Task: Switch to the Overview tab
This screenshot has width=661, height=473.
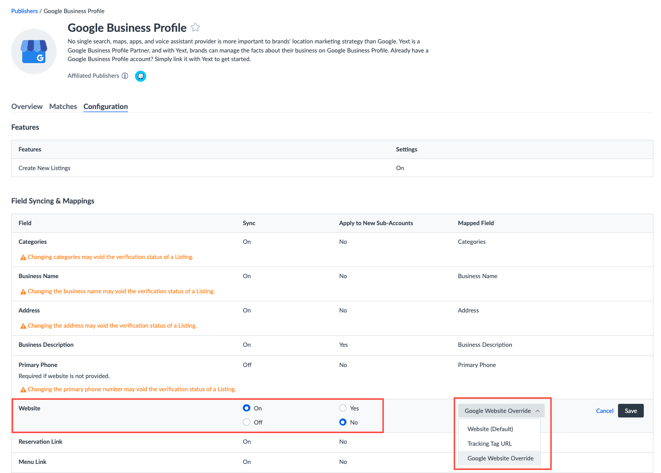Action: pos(27,107)
